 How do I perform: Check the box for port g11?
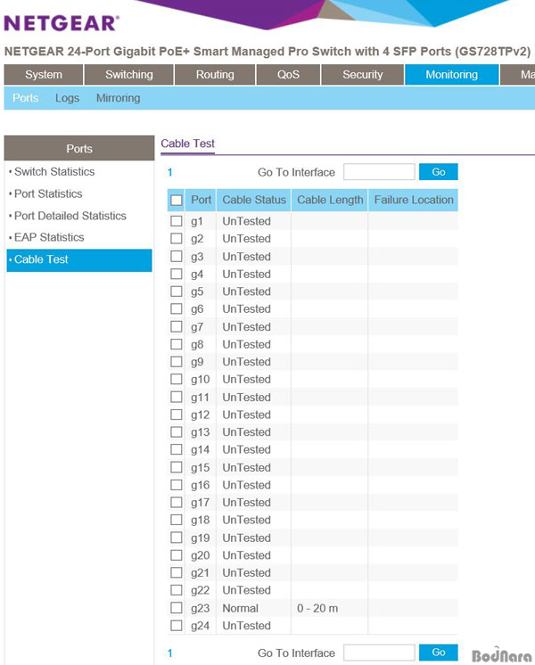(x=176, y=397)
